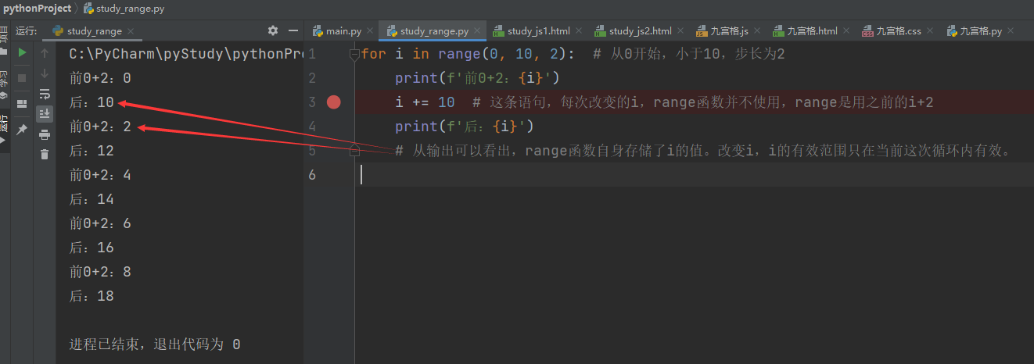Click the Up the Stack Trace arrow
The width and height of the screenshot is (1034, 364).
click(x=45, y=53)
